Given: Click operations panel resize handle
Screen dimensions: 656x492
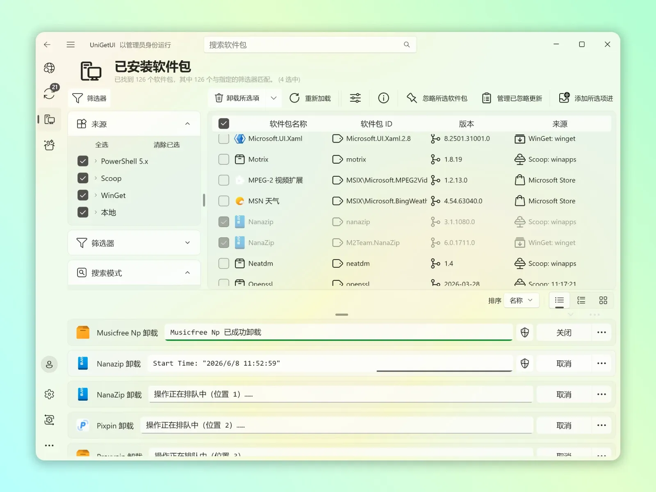Looking at the screenshot, I should [x=342, y=314].
